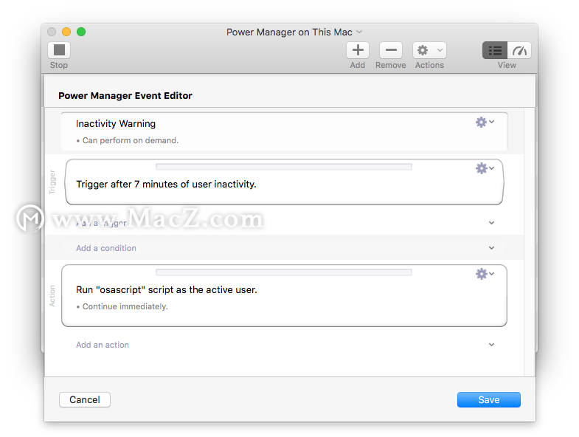Click the Stop scheduler button
Screen dimensions: 579x437
pyautogui.click(x=59, y=50)
